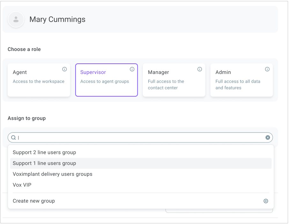Click 'Access to agent groups' description
The width and height of the screenshot is (289, 224).
[x=105, y=81]
